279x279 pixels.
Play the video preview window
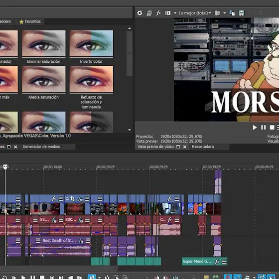[x=255, y=128]
